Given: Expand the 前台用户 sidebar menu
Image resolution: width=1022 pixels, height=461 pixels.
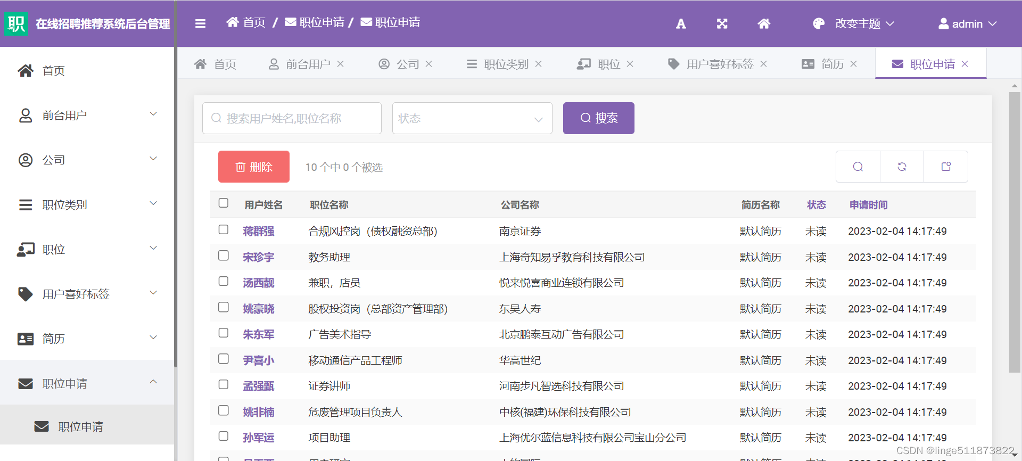Looking at the screenshot, I should [153, 114].
